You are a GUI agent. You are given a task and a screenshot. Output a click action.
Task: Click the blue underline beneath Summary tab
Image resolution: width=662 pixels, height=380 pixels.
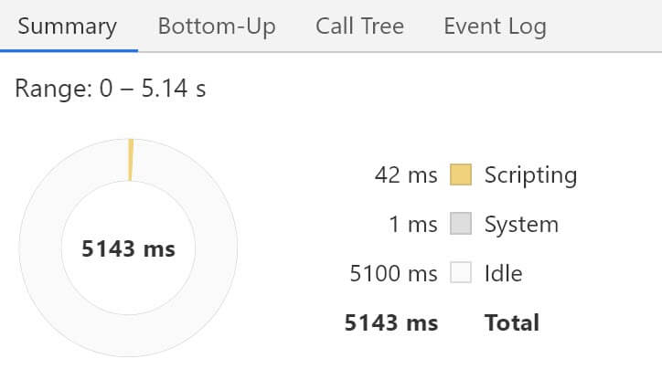coord(69,50)
